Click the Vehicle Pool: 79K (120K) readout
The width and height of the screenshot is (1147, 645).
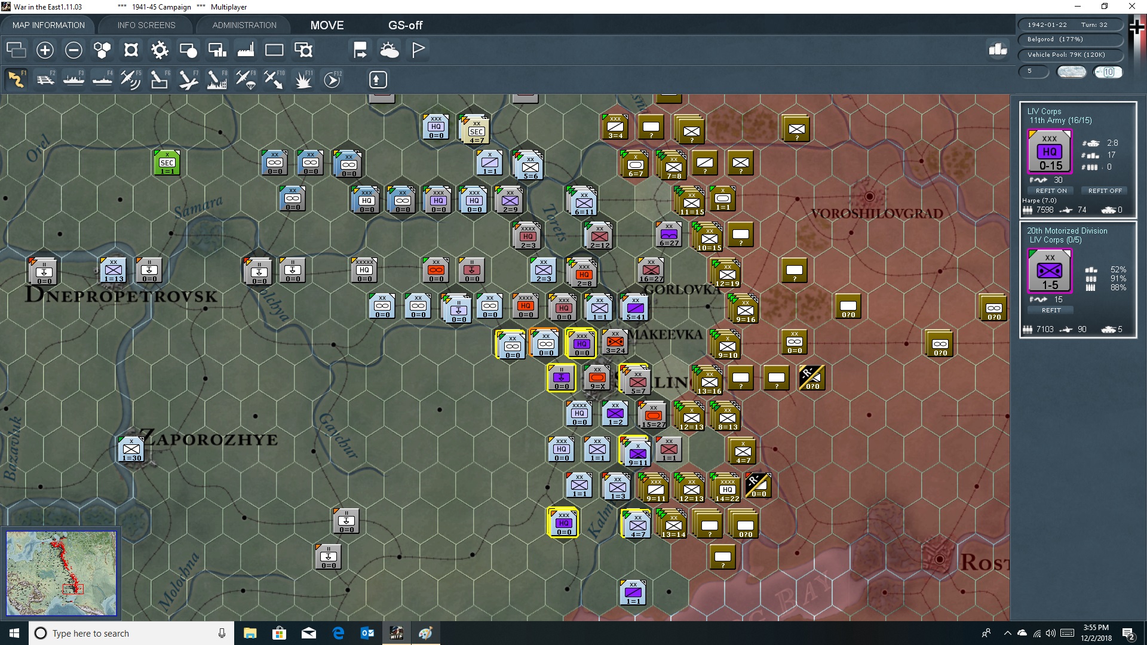click(x=1069, y=55)
